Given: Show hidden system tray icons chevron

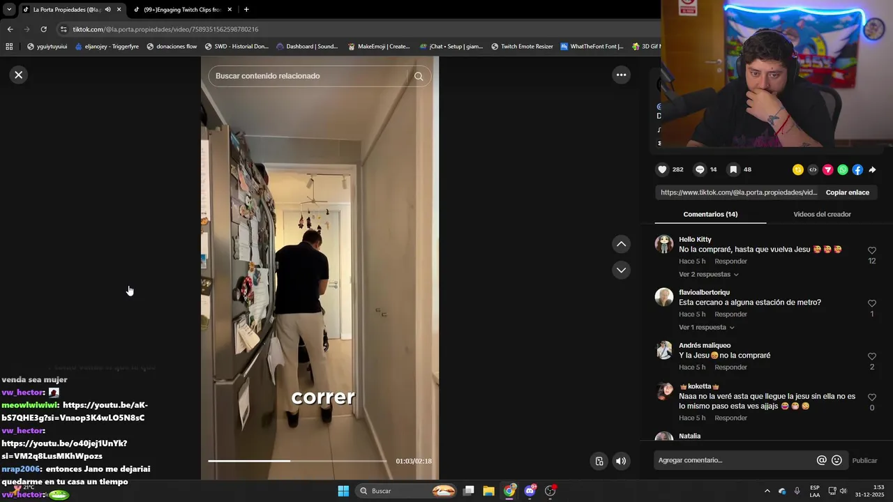Looking at the screenshot, I should tap(767, 491).
